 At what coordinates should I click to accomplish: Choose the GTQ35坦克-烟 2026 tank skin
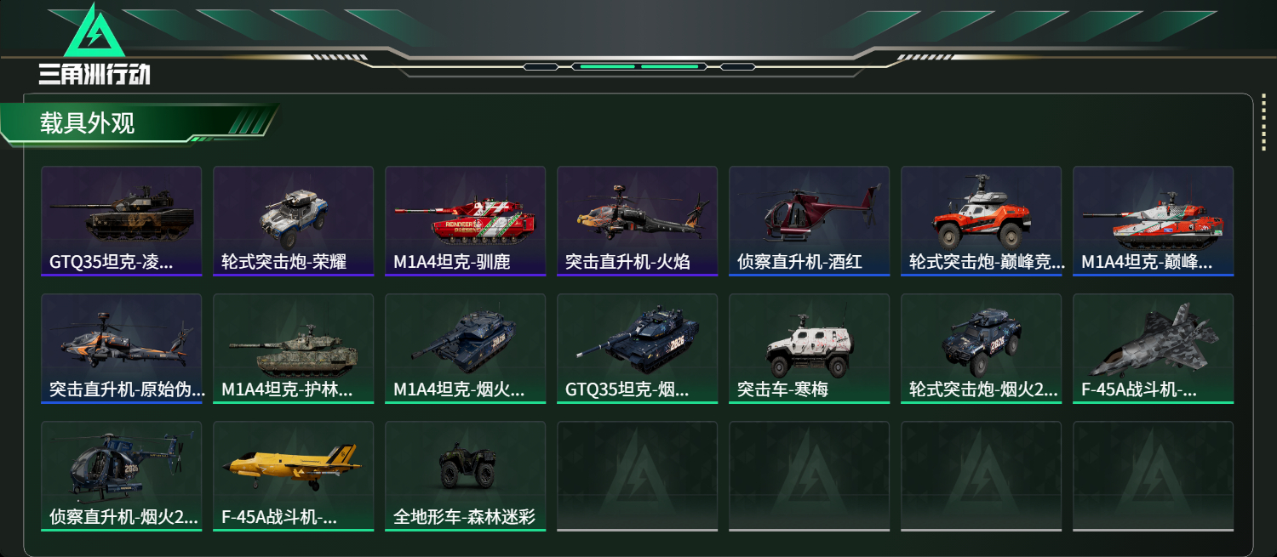pos(637,349)
